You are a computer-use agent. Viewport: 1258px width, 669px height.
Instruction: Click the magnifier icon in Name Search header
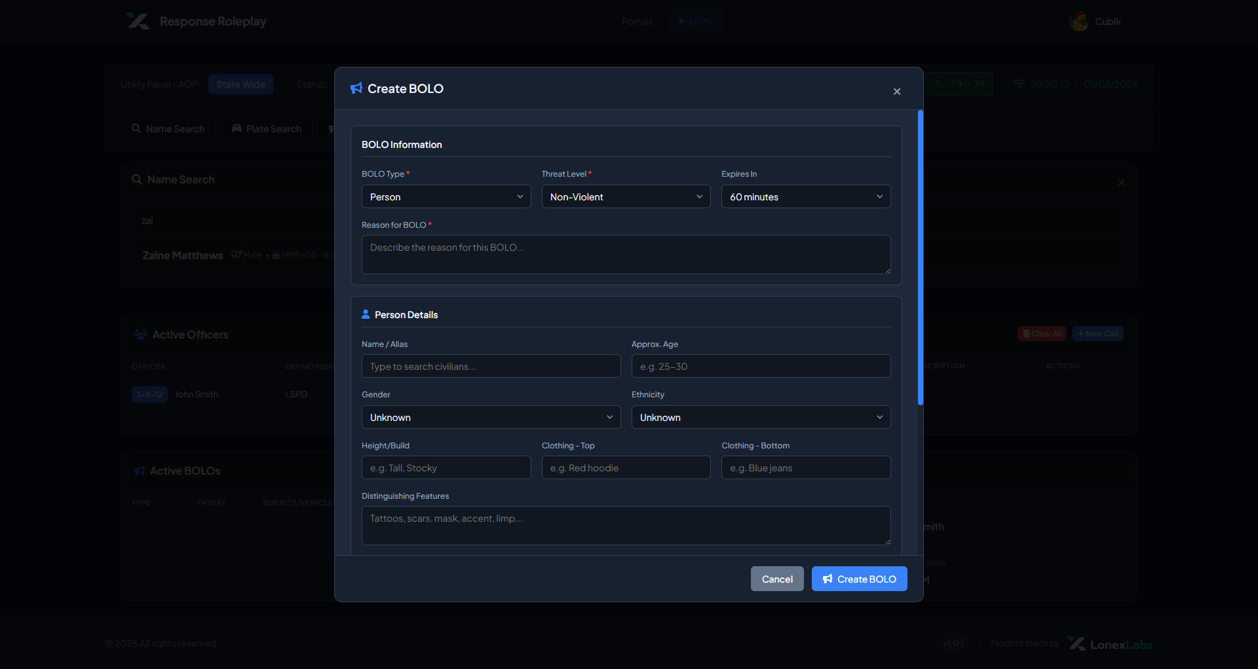(x=137, y=179)
